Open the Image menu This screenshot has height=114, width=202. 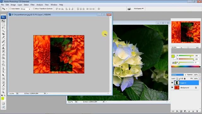[x=13, y=5]
